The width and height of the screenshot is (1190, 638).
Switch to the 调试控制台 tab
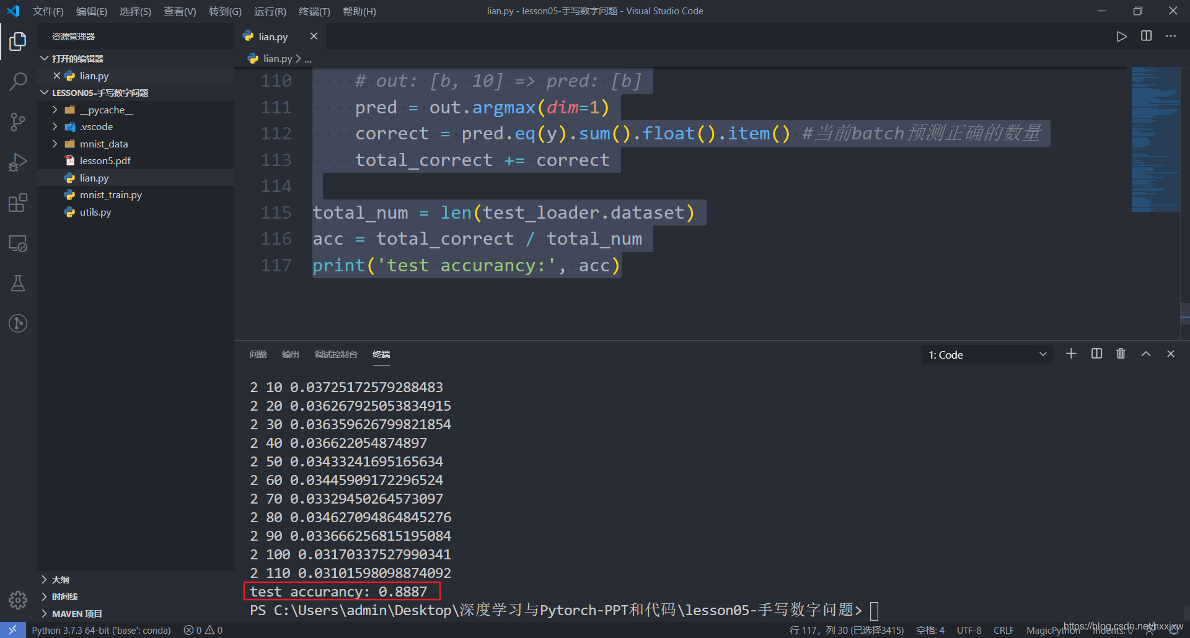pyautogui.click(x=336, y=354)
